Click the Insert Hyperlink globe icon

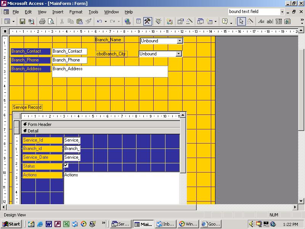point(128,21)
